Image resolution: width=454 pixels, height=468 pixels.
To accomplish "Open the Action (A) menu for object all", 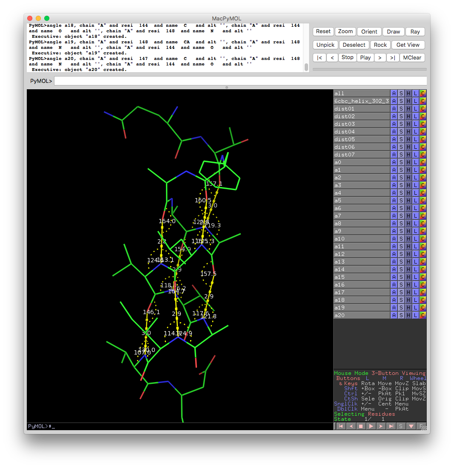I will pos(394,93).
